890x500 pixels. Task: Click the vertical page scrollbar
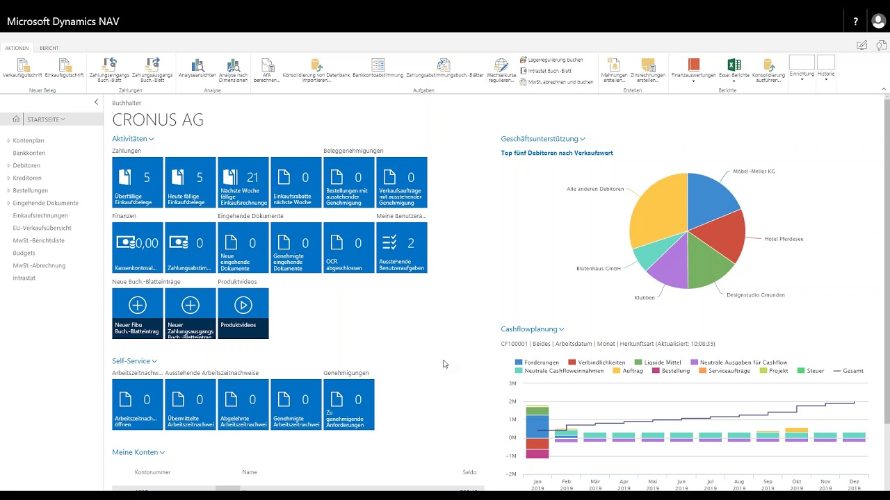(x=886, y=260)
